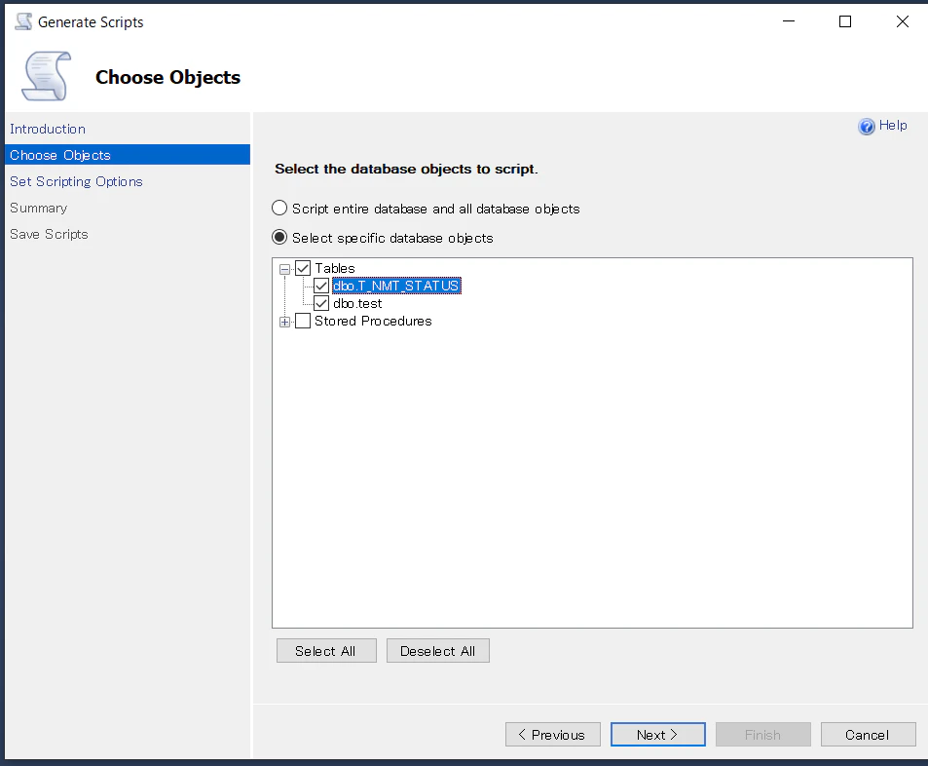Open the Save Scripts step
The height and width of the screenshot is (766, 928).
tap(49, 234)
